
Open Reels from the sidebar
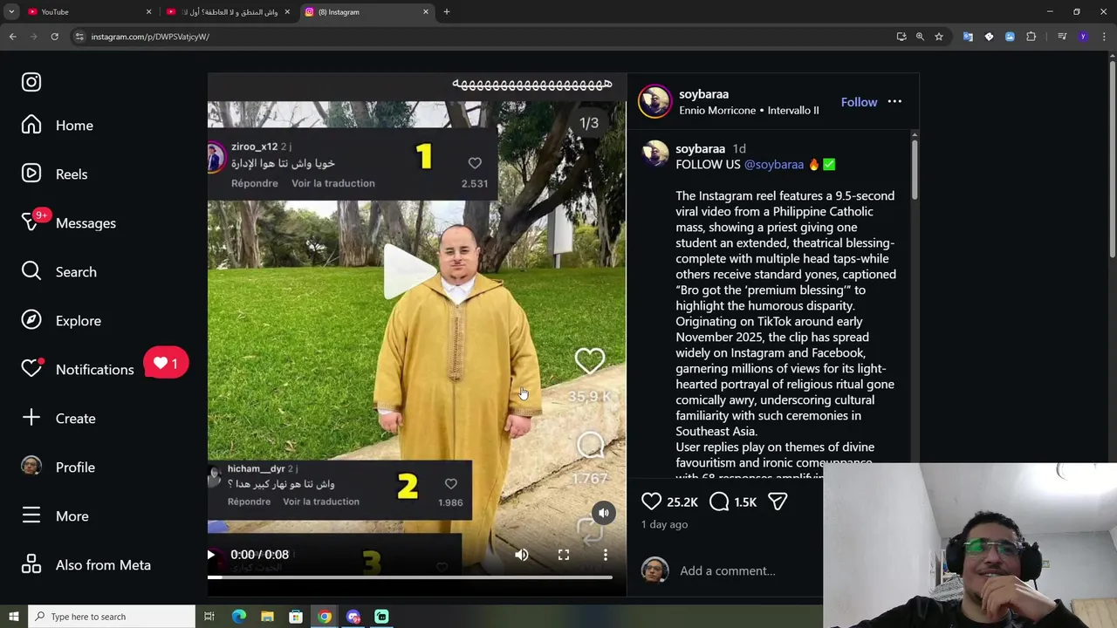pyautogui.click(x=54, y=174)
